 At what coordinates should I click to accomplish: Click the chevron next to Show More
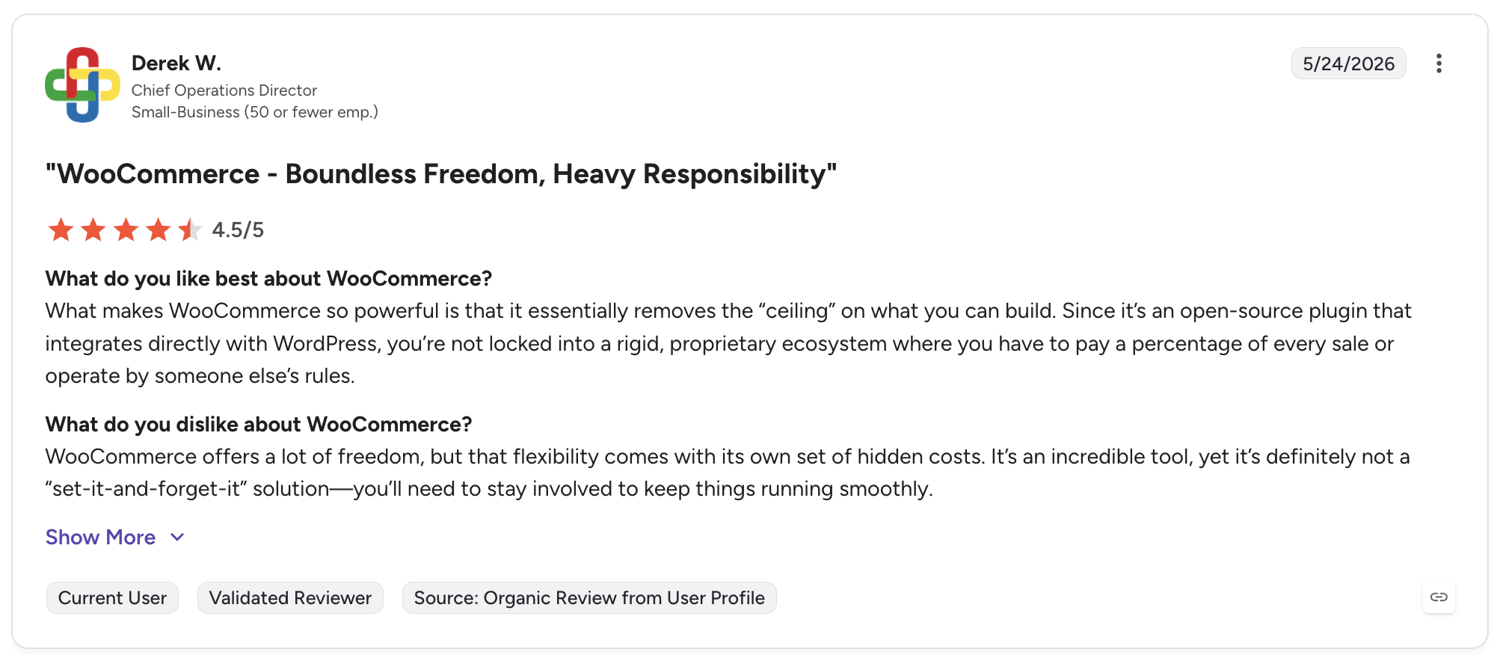pyautogui.click(x=177, y=538)
